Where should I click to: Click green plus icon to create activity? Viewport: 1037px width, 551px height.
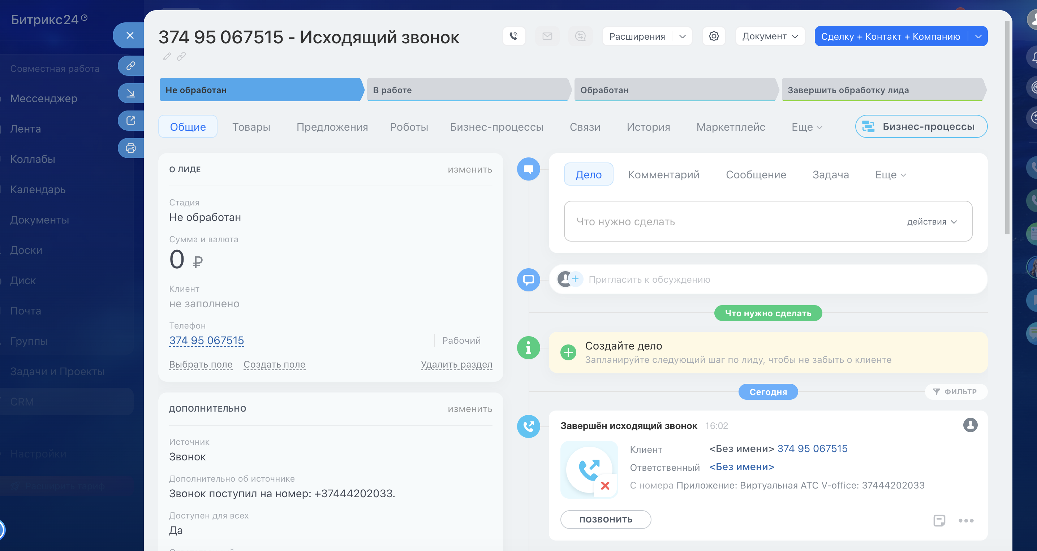pyautogui.click(x=568, y=352)
